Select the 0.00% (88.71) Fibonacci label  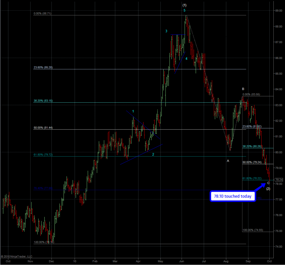42,13
